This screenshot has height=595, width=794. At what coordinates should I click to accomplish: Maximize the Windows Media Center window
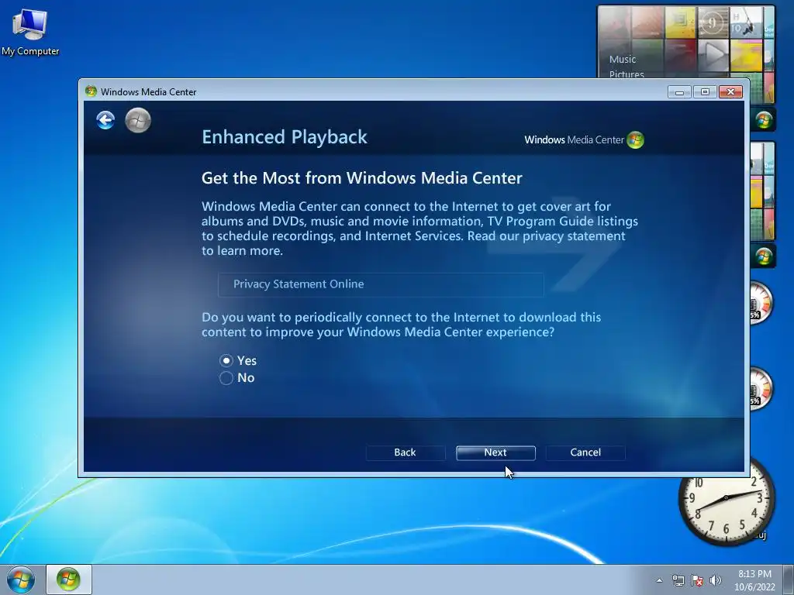[704, 91]
